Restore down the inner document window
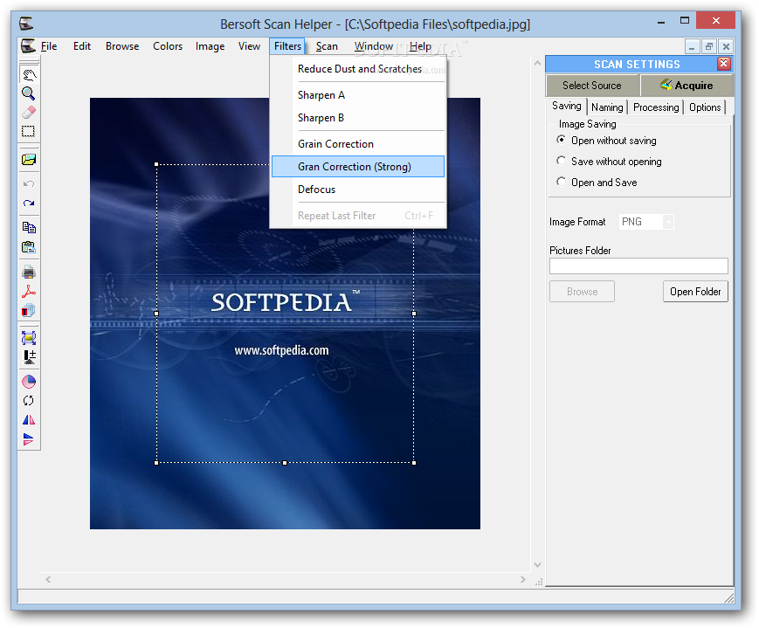Image resolution: width=759 pixels, height=628 pixels. coord(708,46)
